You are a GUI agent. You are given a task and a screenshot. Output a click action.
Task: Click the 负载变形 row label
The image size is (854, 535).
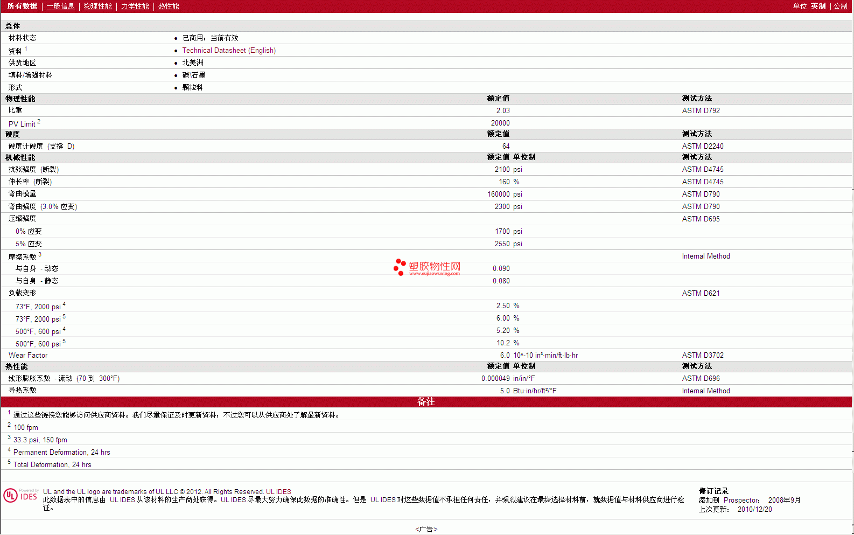tap(22, 293)
